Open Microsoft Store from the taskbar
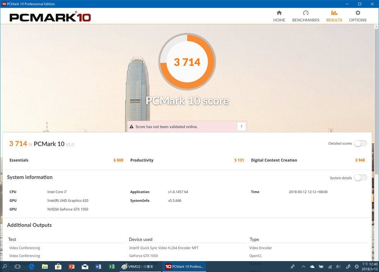This screenshot has height=272, width=379. point(58,266)
